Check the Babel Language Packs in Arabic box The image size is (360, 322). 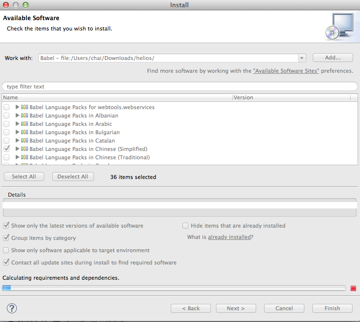coord(6,124)
